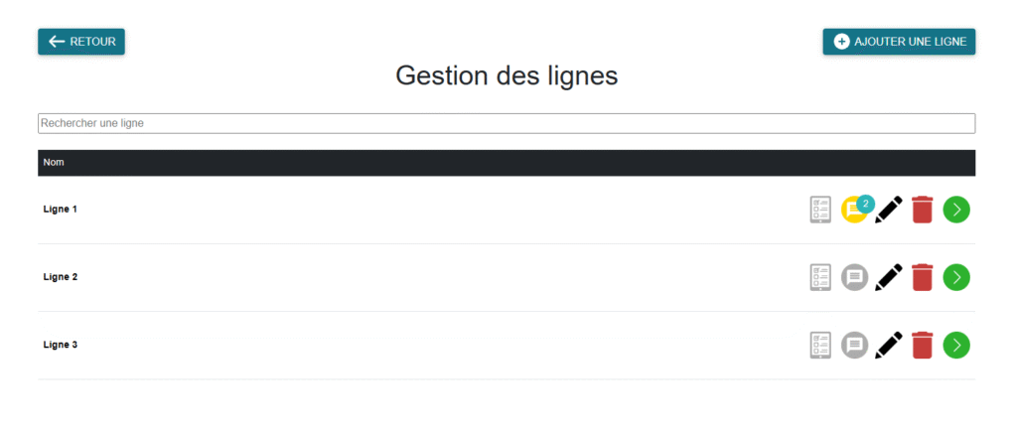Viewport: 1017px width, 436px height.
Task: Edit Ligne 2 with the pencil icon
Action: [889, 277]
